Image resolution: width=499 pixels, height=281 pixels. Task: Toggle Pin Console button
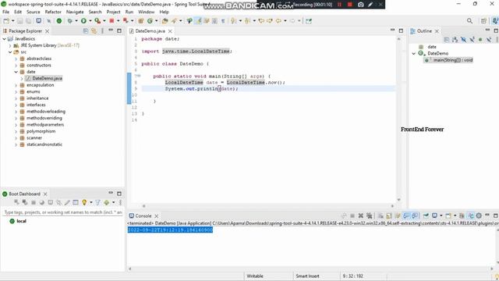(x=426, y=215)
